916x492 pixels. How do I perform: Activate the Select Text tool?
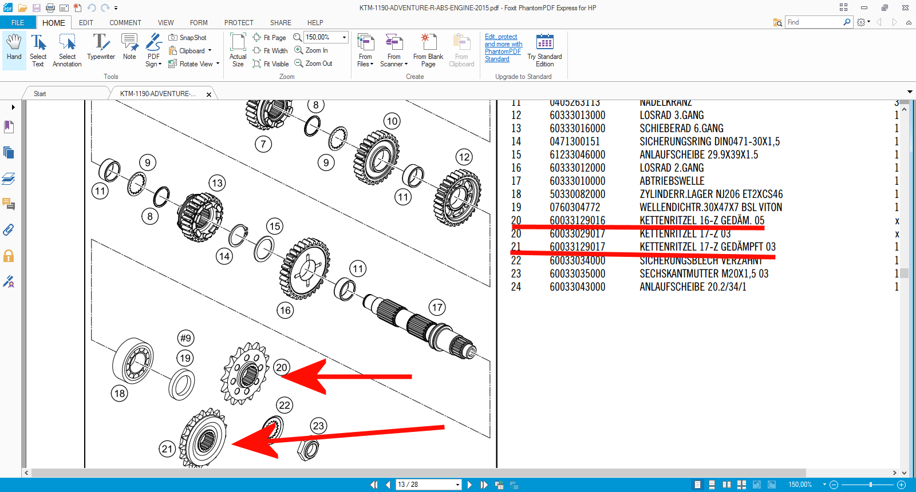point(38,50)
